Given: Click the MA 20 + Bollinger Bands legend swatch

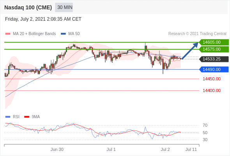Looking at the screenshot, I should coord(8,34).
